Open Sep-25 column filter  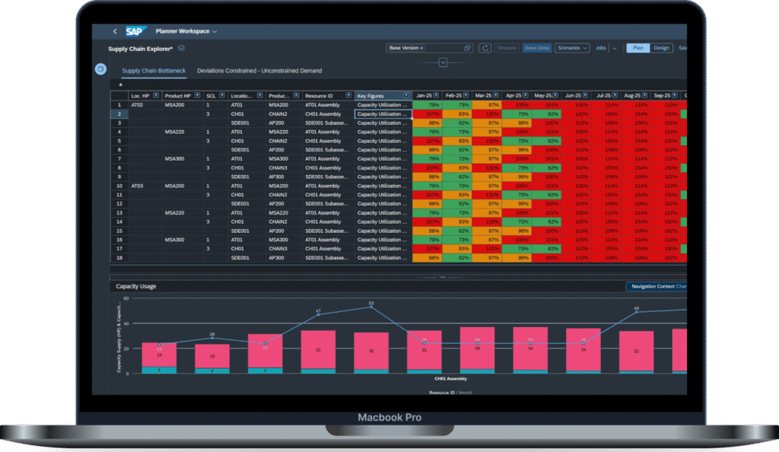tap(675, 95)
